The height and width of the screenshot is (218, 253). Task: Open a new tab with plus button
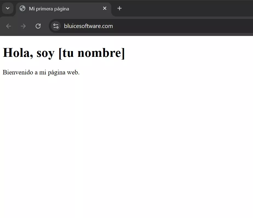[x=119, y=9]
